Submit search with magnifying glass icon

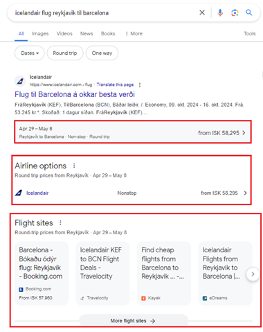248,12
